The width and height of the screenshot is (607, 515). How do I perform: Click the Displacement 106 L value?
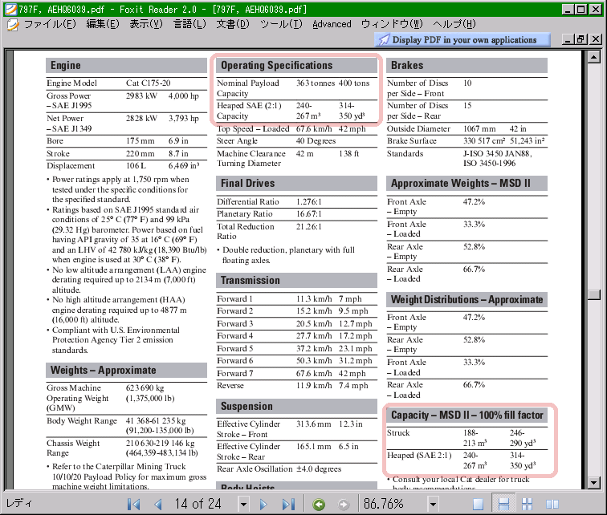tap(136, 166)
